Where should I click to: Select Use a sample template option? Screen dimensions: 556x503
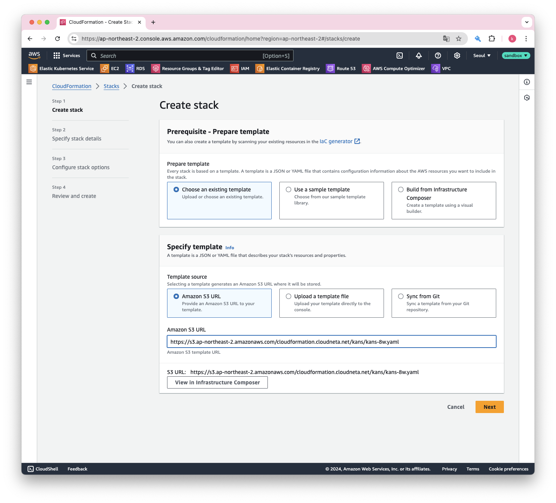[x=331, y=201]
